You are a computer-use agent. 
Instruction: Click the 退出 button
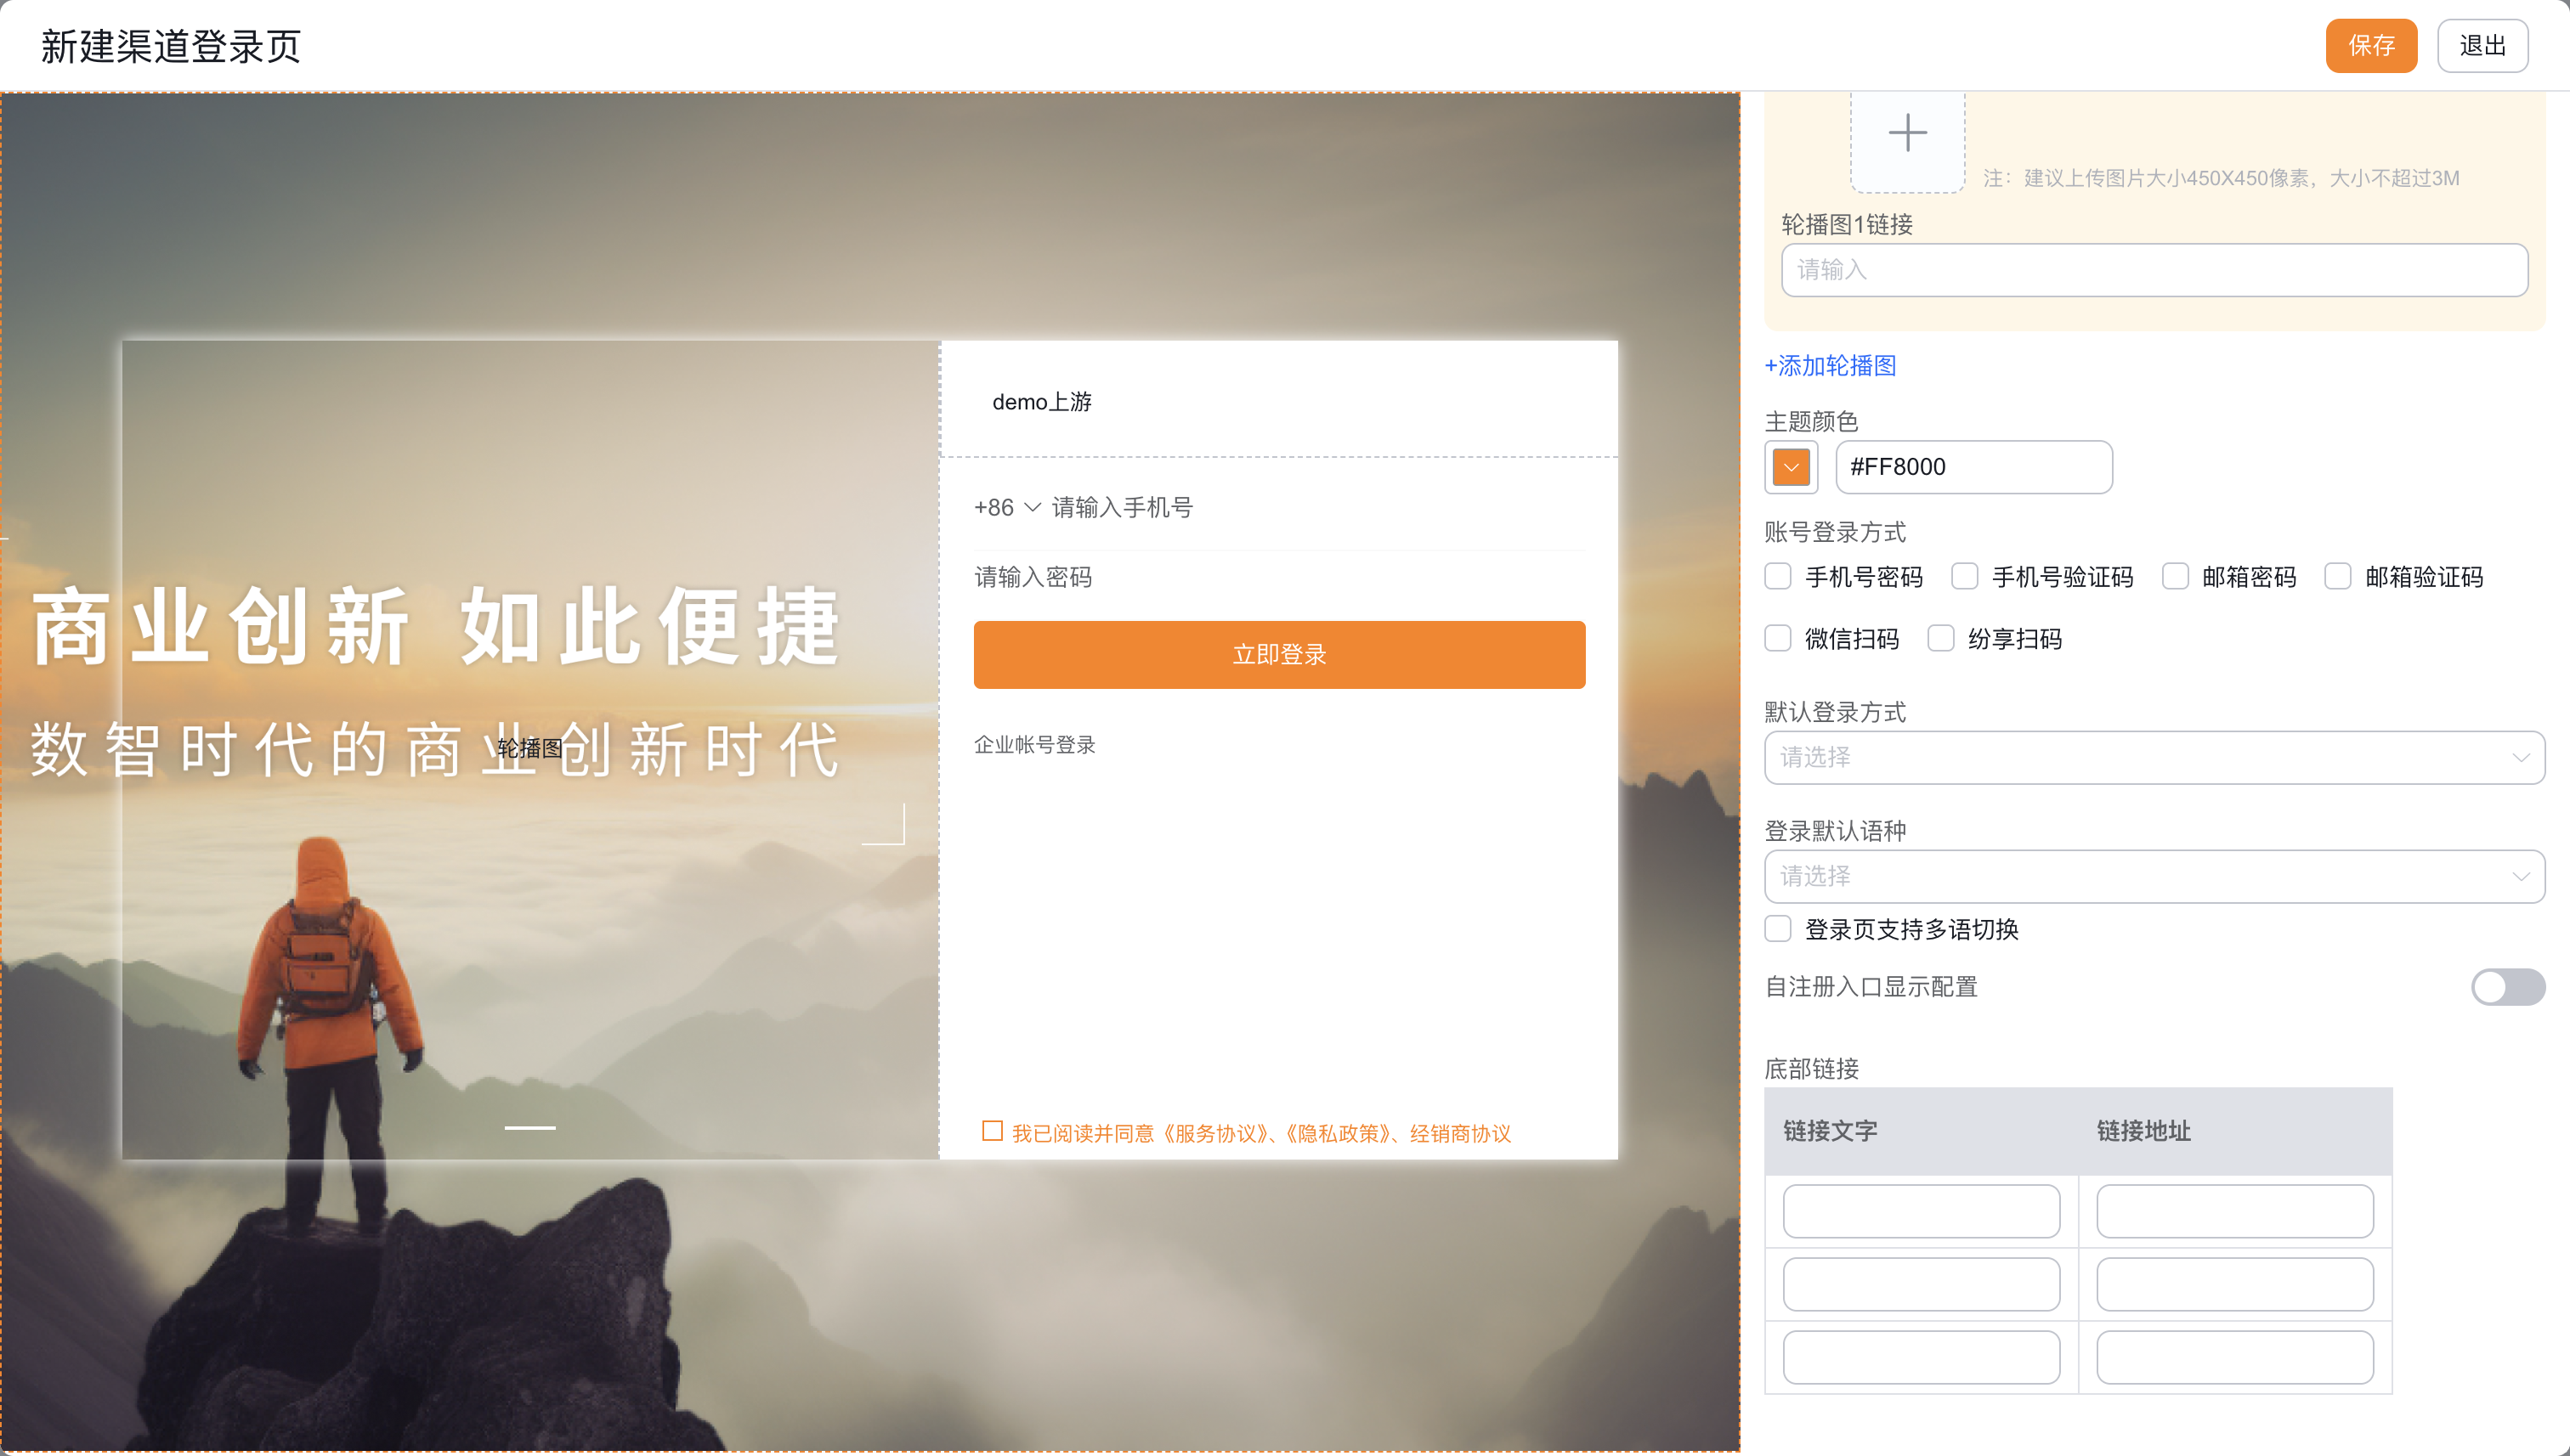click(2482, 46)
